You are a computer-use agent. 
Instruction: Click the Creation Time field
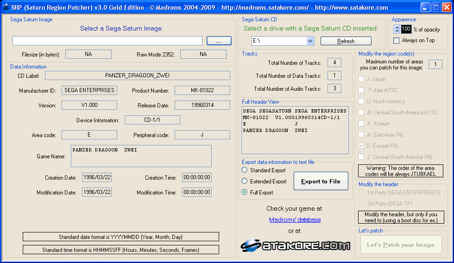click(197, 177)
